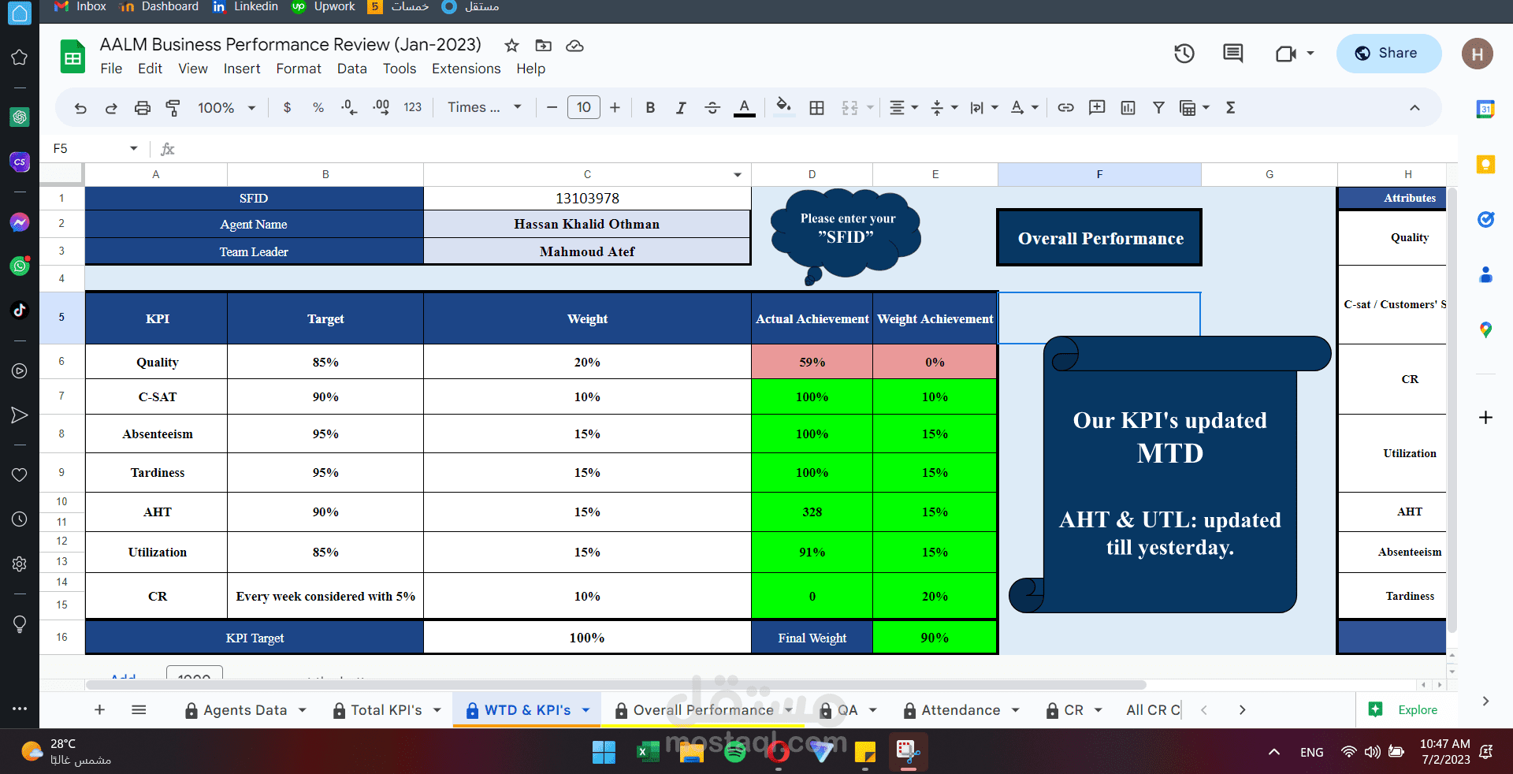Open the CR tab dropdown

1099,710
